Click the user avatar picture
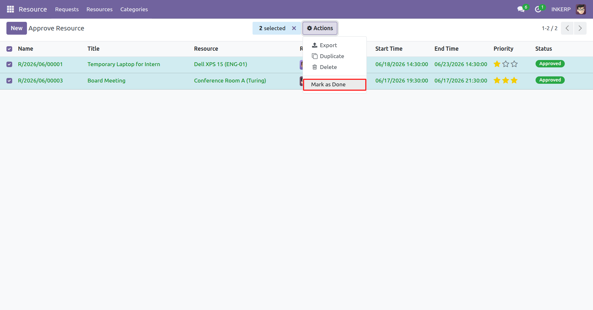Screen dimensions: 593x310 [581, 9]
